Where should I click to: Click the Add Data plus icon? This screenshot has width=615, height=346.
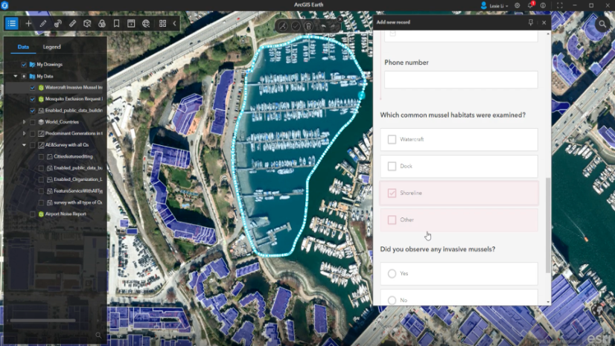click(x=28, y=23)
